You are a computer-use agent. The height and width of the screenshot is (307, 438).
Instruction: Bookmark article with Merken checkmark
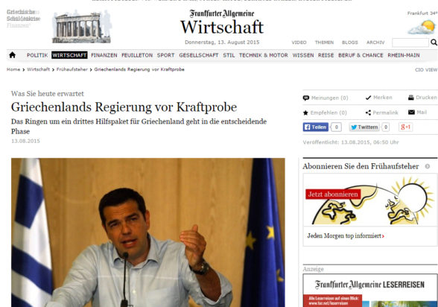(x=368, y=98)
